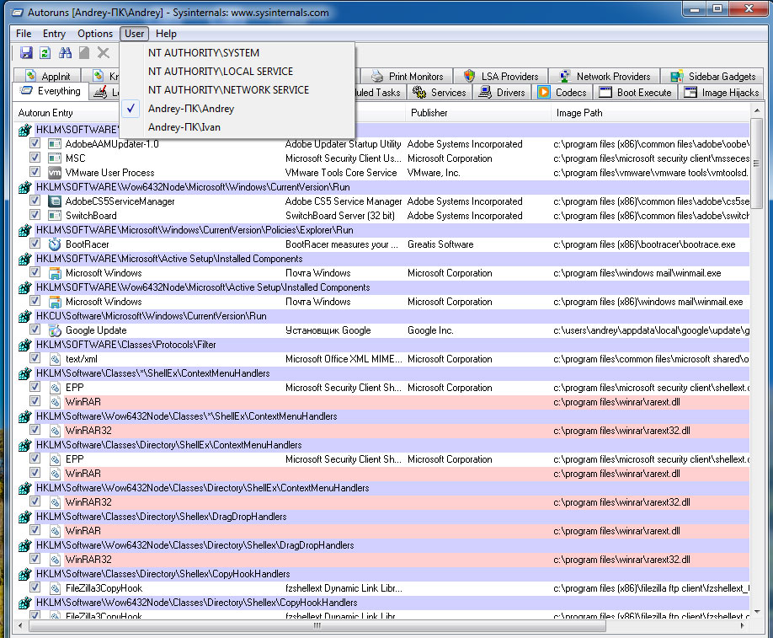Toggle the FileZilla3CopyHook checkbox
Viewport: 773px width, 638px height.
[35, 588]
